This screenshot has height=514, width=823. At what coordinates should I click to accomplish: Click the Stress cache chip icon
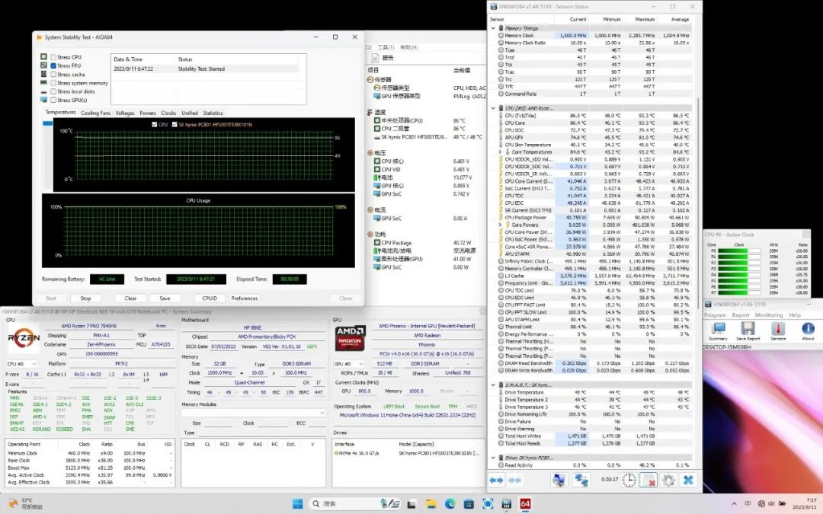pyautogui.click(x=43, y=74)
